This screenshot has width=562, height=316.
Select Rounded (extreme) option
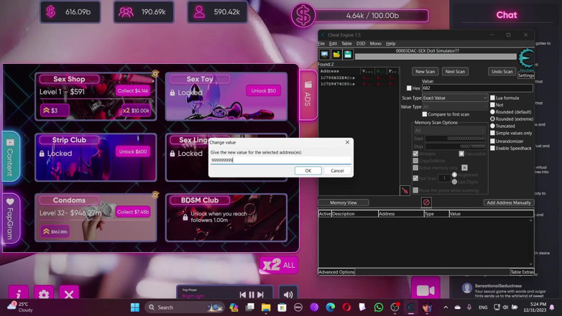(492, 119)
